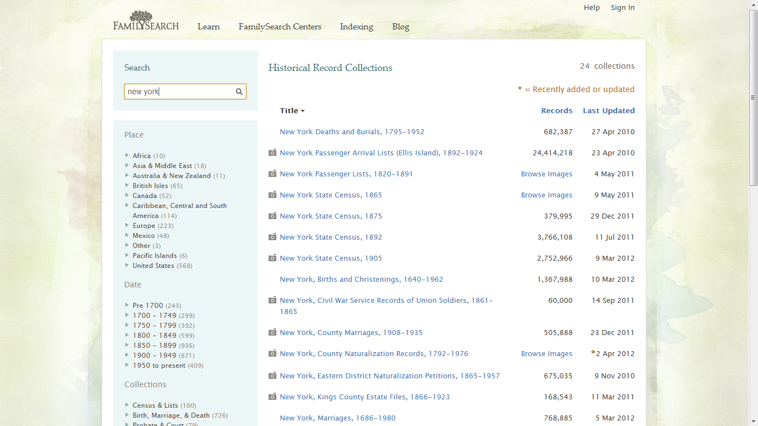Sort by the Last Updated column header
Screen dimensions: 758x426
[x=609, y=110]
